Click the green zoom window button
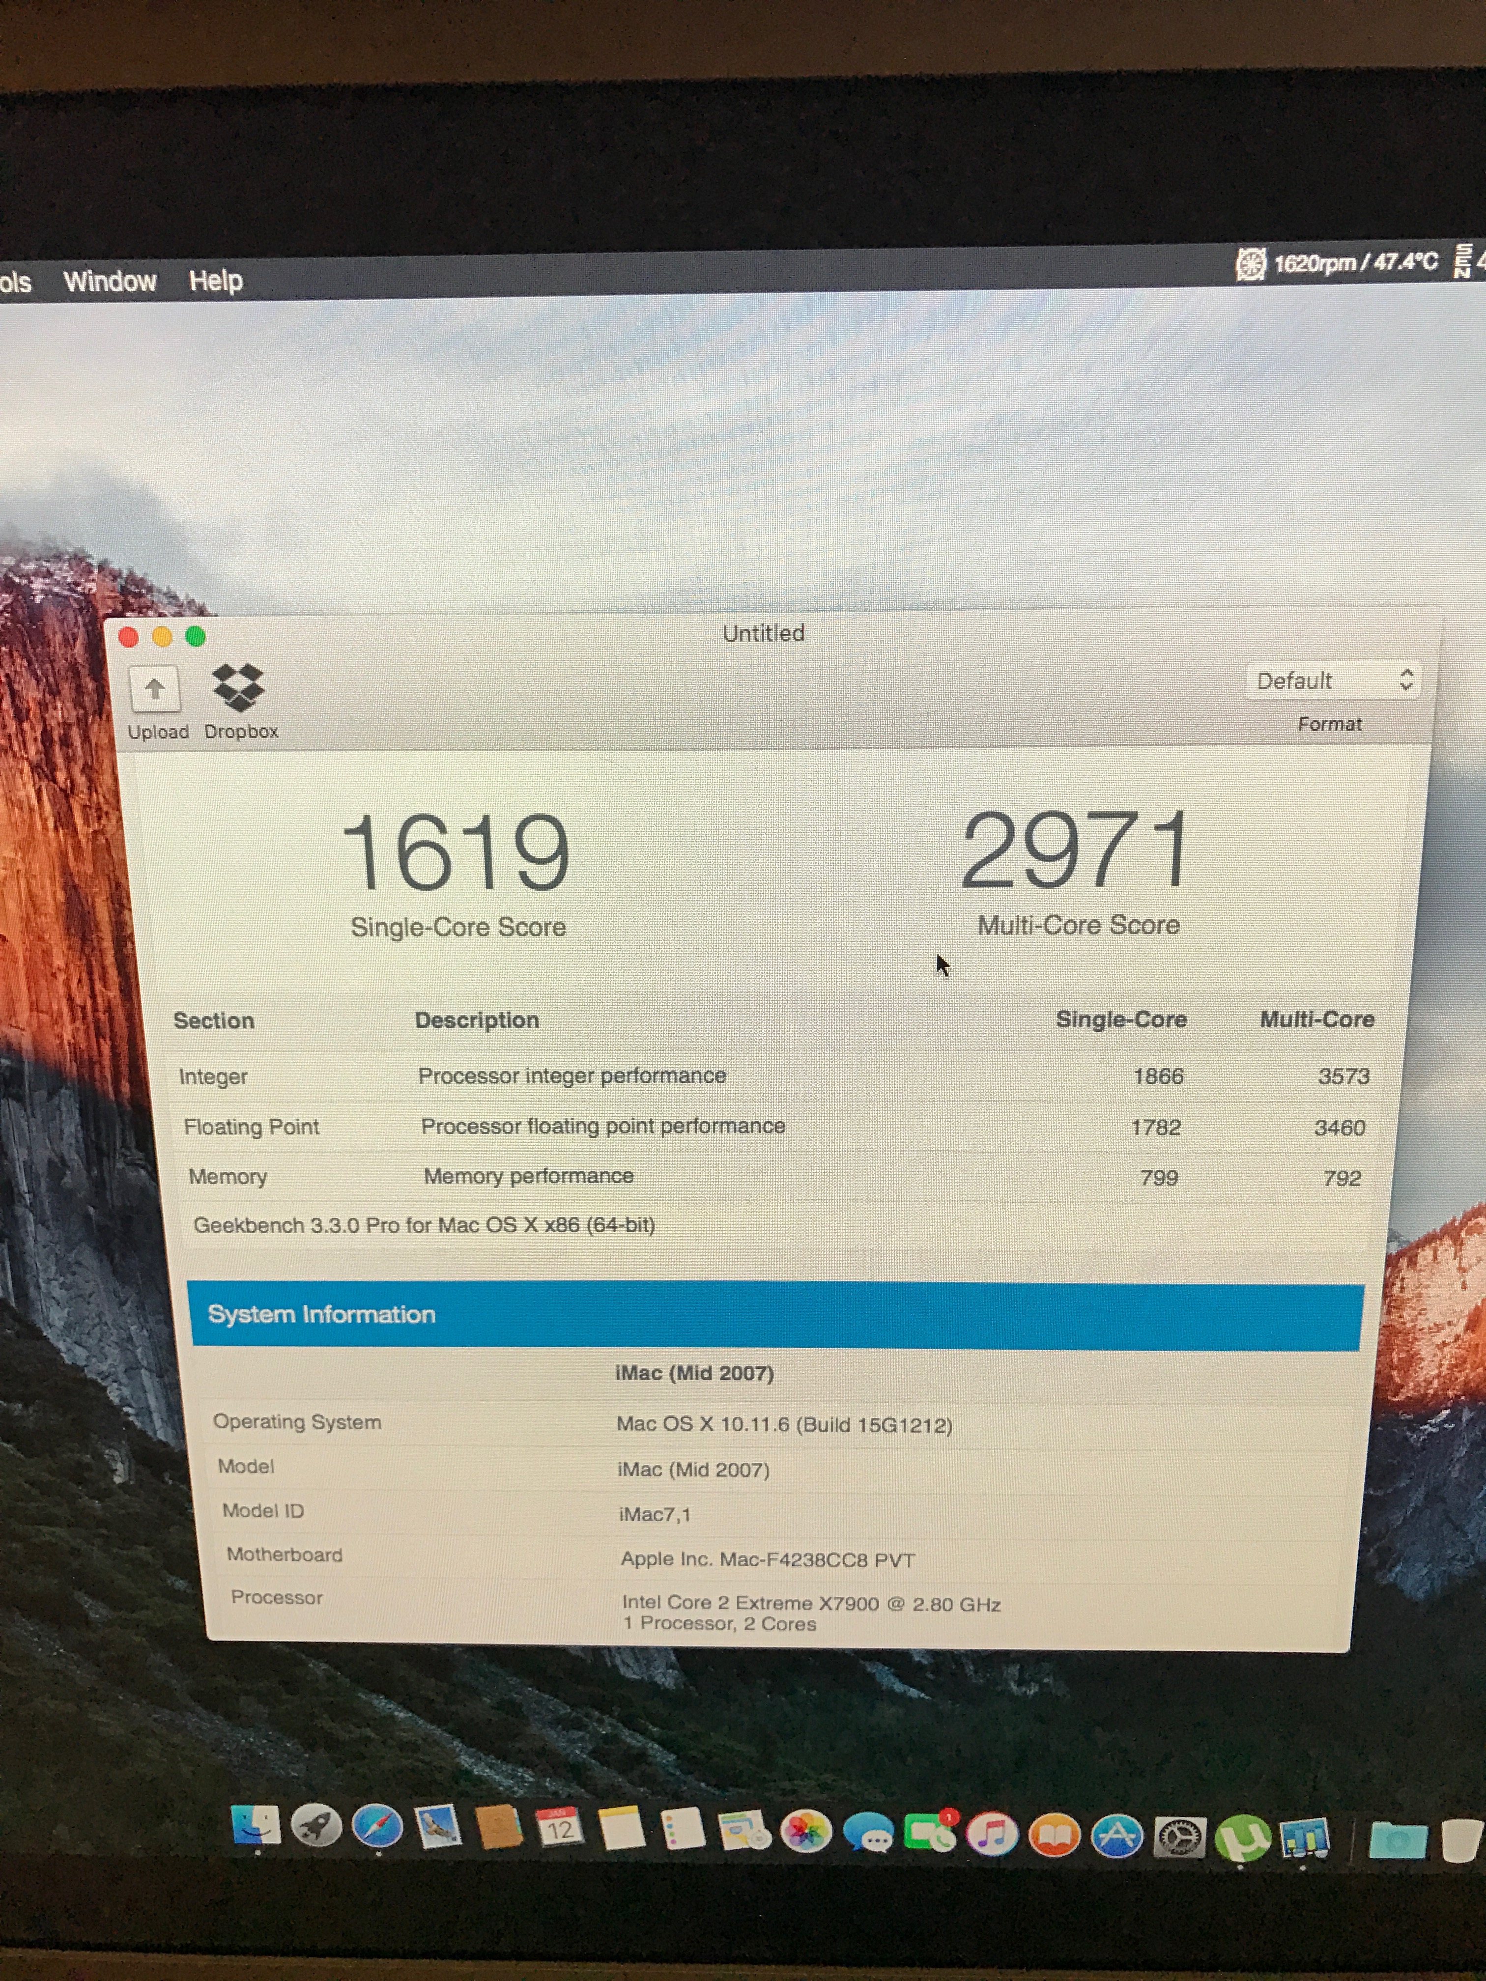Viewport: 1486px width, 1981px height. 195,637
